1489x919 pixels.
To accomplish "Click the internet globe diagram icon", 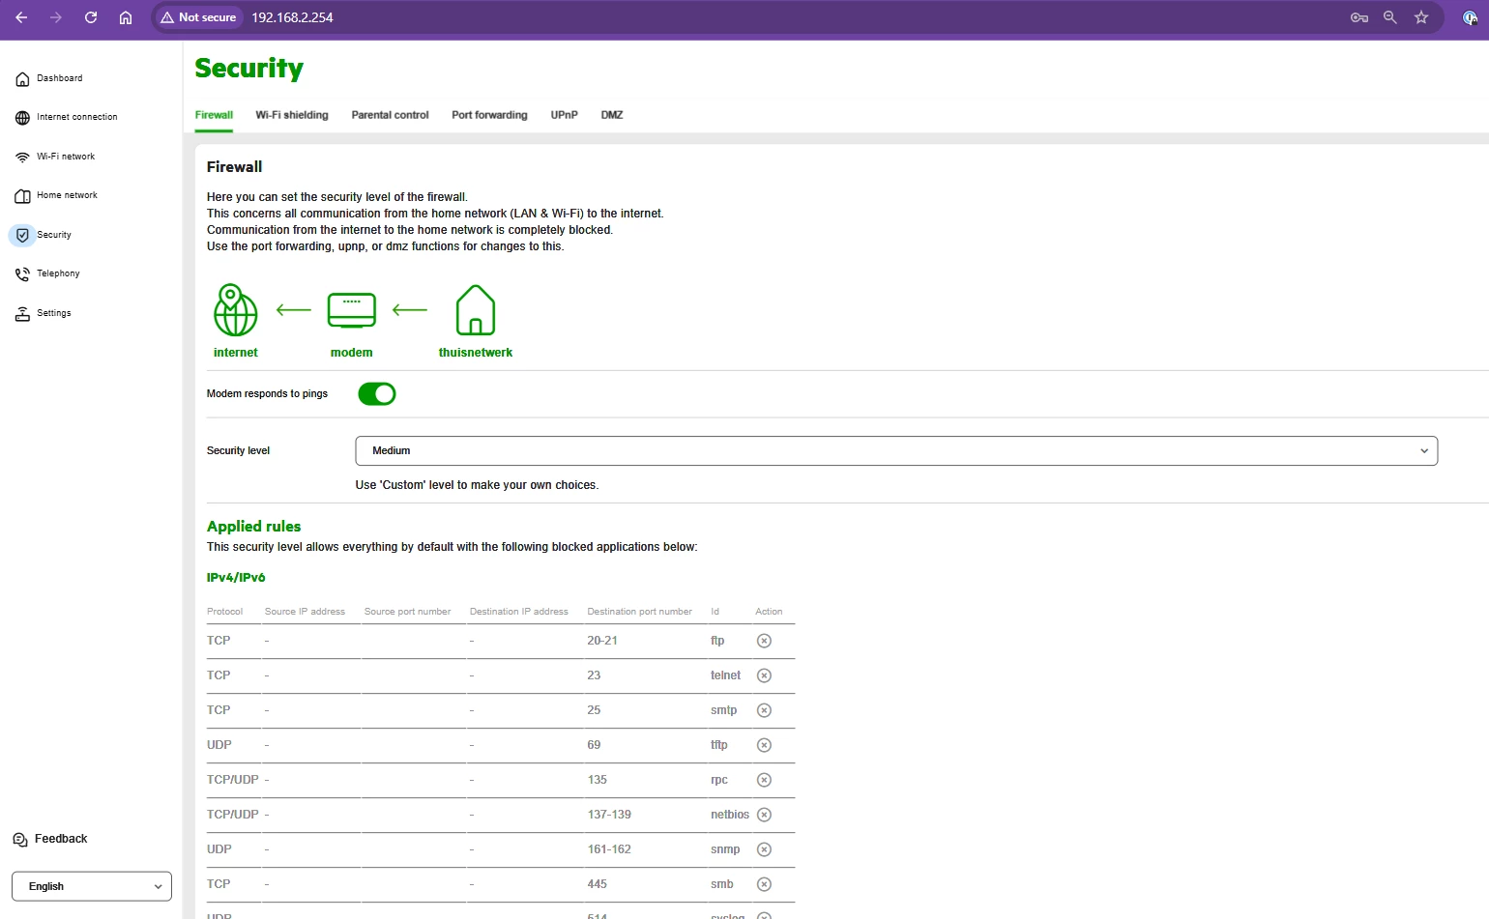I will point(235,310).
